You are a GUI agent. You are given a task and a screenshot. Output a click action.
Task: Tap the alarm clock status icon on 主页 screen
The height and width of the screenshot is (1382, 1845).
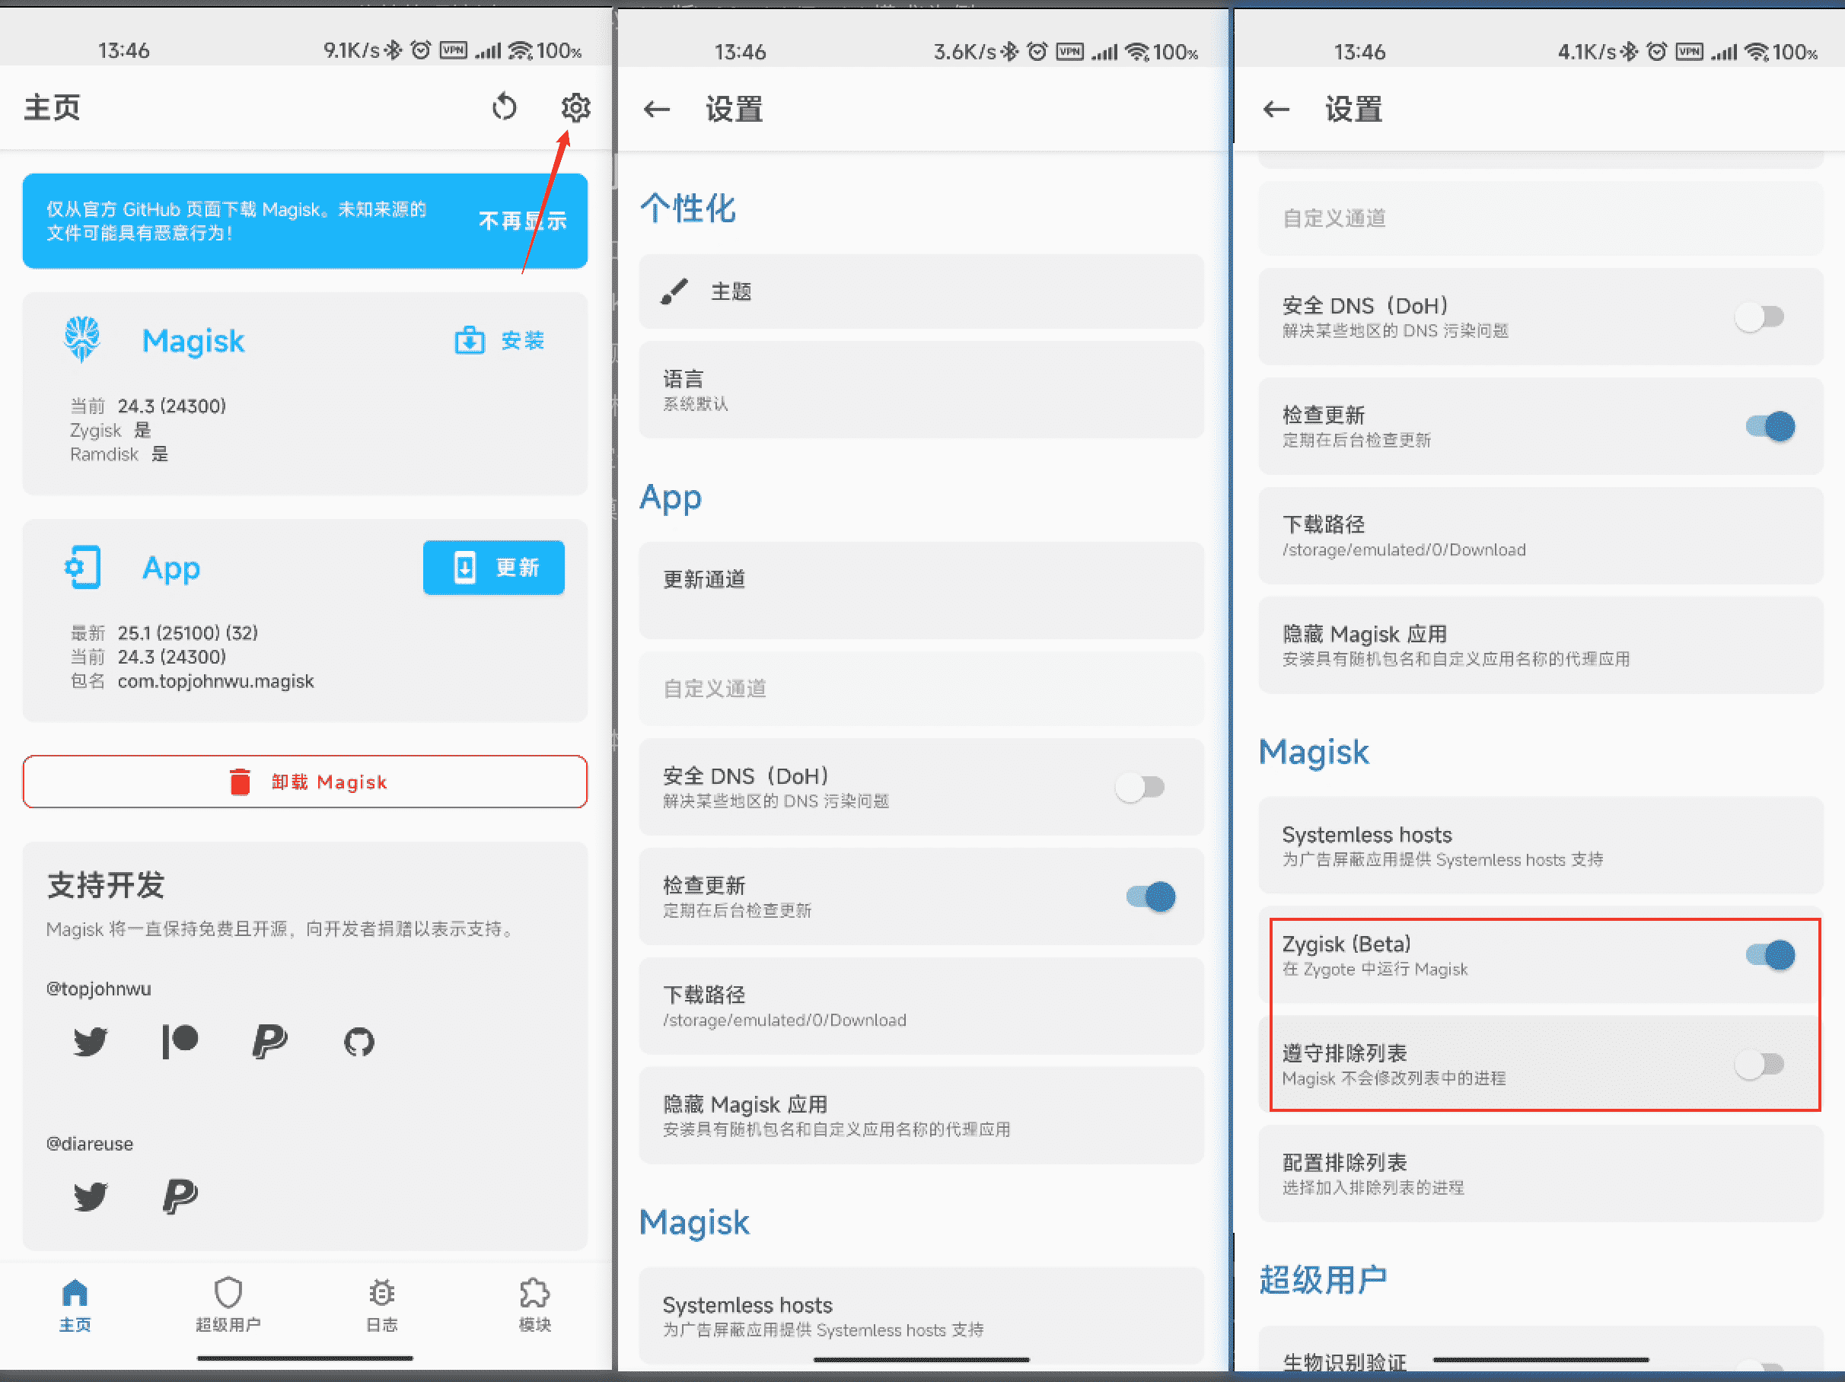pyautogui.click(x=421, y=50)
